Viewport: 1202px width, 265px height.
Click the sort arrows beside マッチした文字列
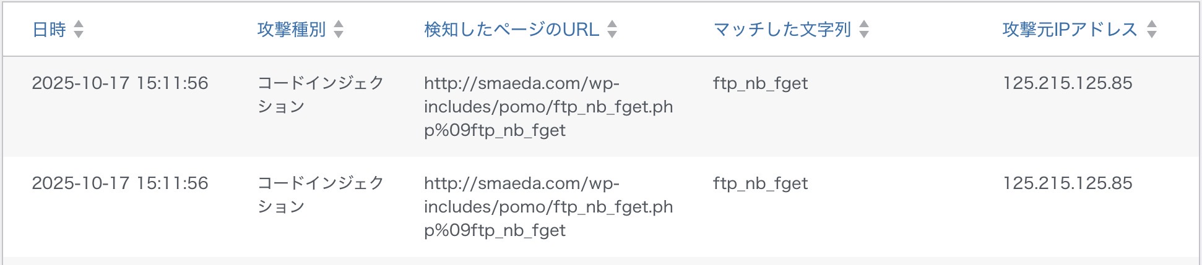864,29
